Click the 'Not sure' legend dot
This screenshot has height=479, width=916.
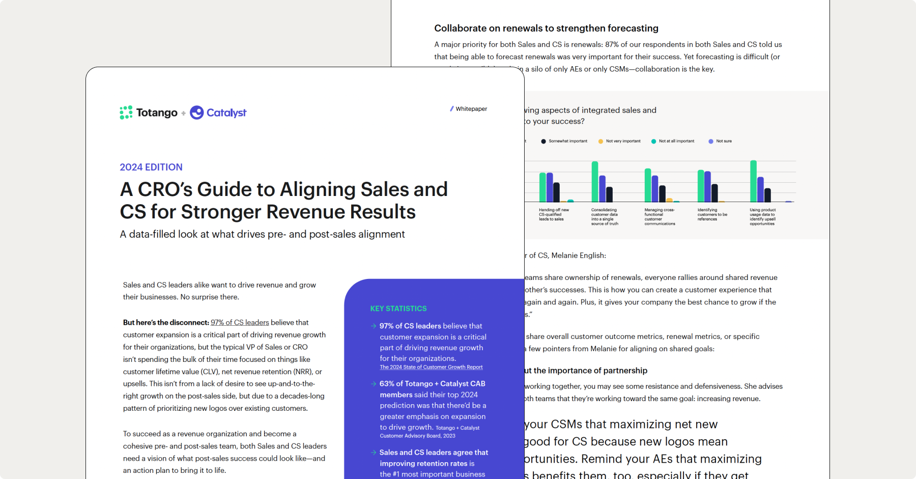click(711, 142)
